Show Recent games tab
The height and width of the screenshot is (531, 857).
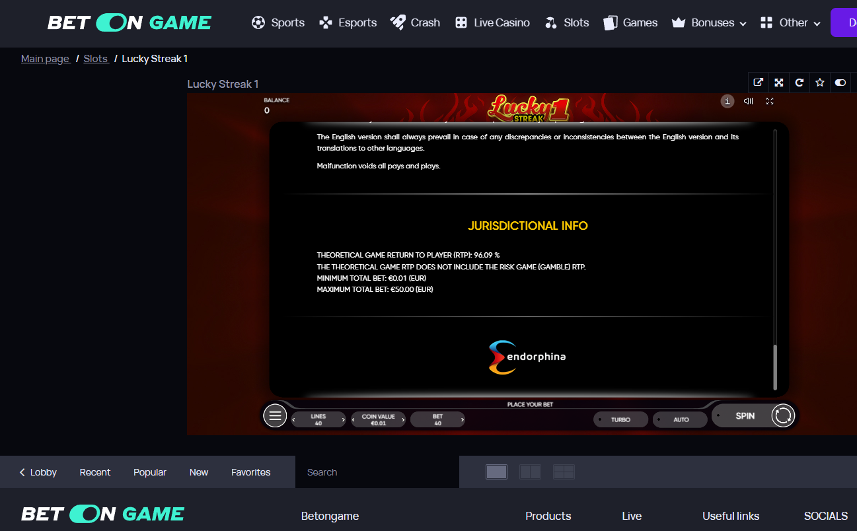(95, 472)
